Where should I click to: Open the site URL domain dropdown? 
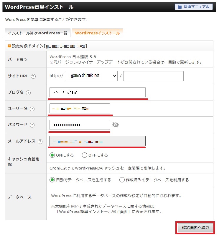tap(91, 76)
